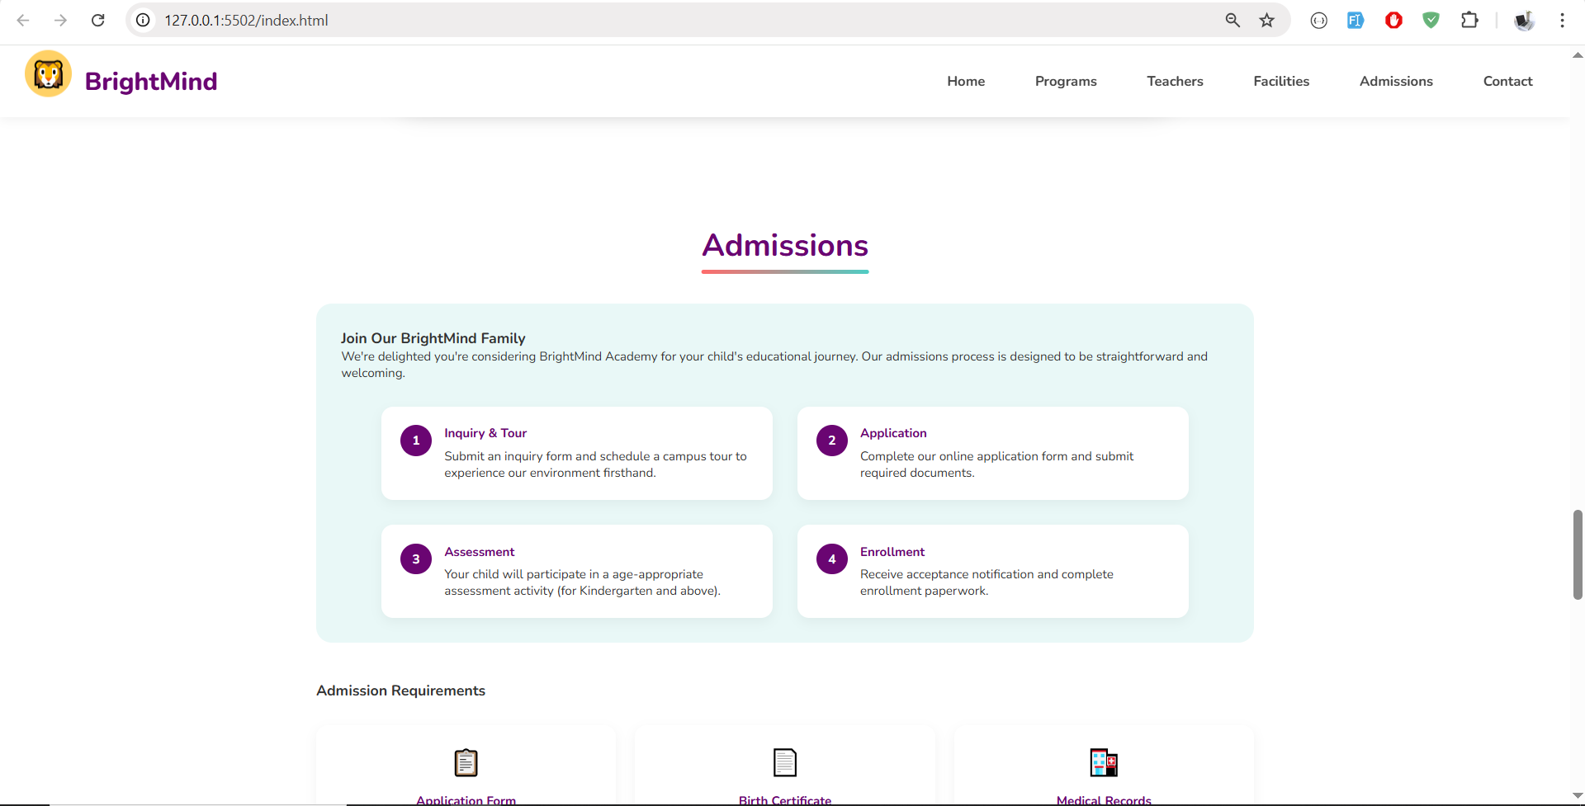The width and height of the screenshot is (1585, 806).
Task: Navigate to Teachers section
Action: (1175, 81)
